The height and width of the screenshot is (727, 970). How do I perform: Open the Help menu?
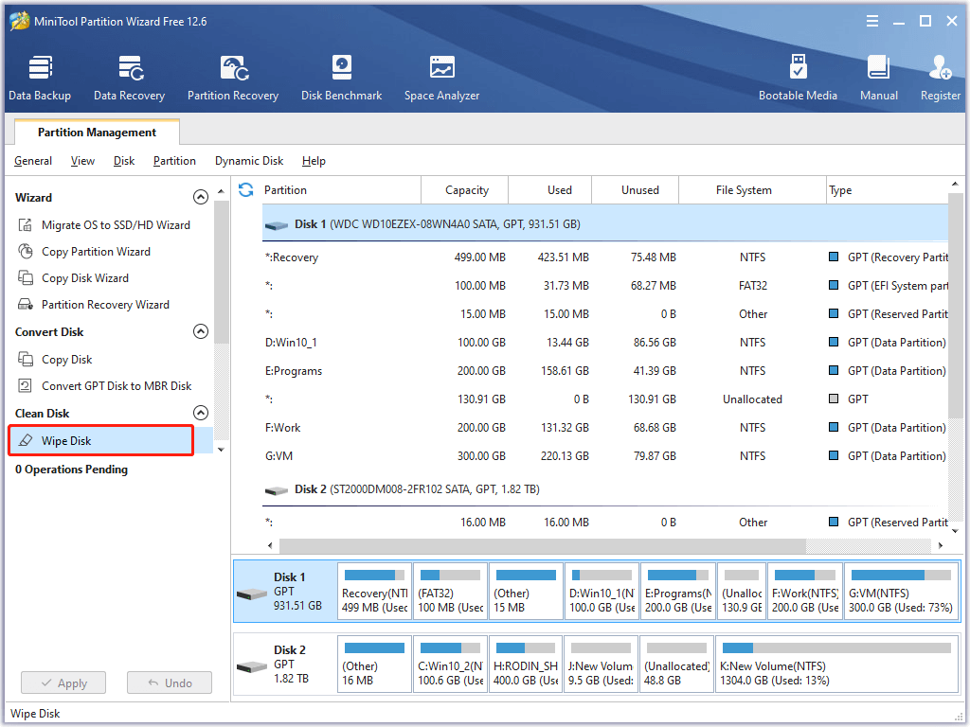(x=314, y=161)
